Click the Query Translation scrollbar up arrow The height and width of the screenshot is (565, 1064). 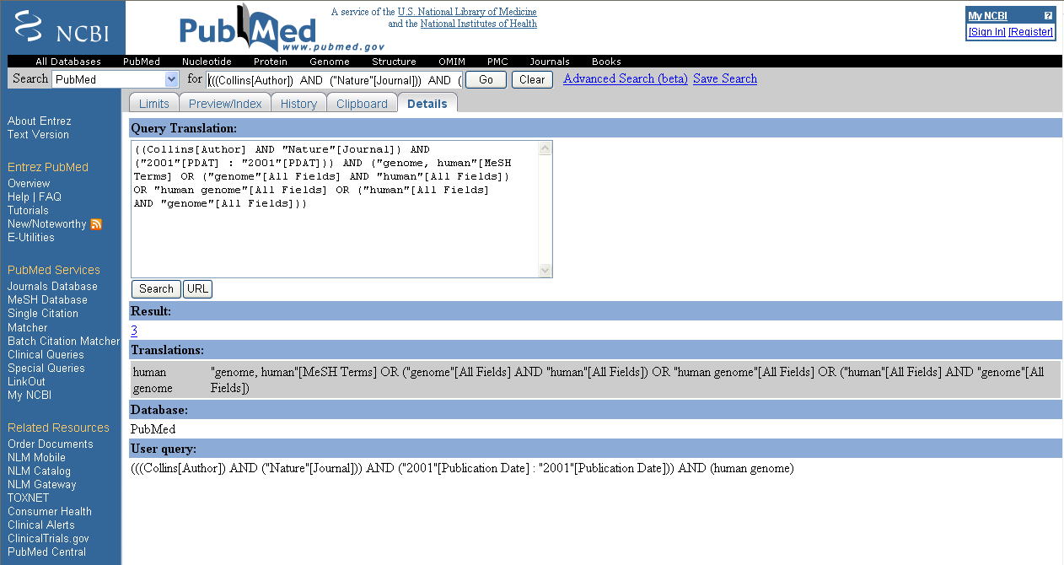[545, 148]
